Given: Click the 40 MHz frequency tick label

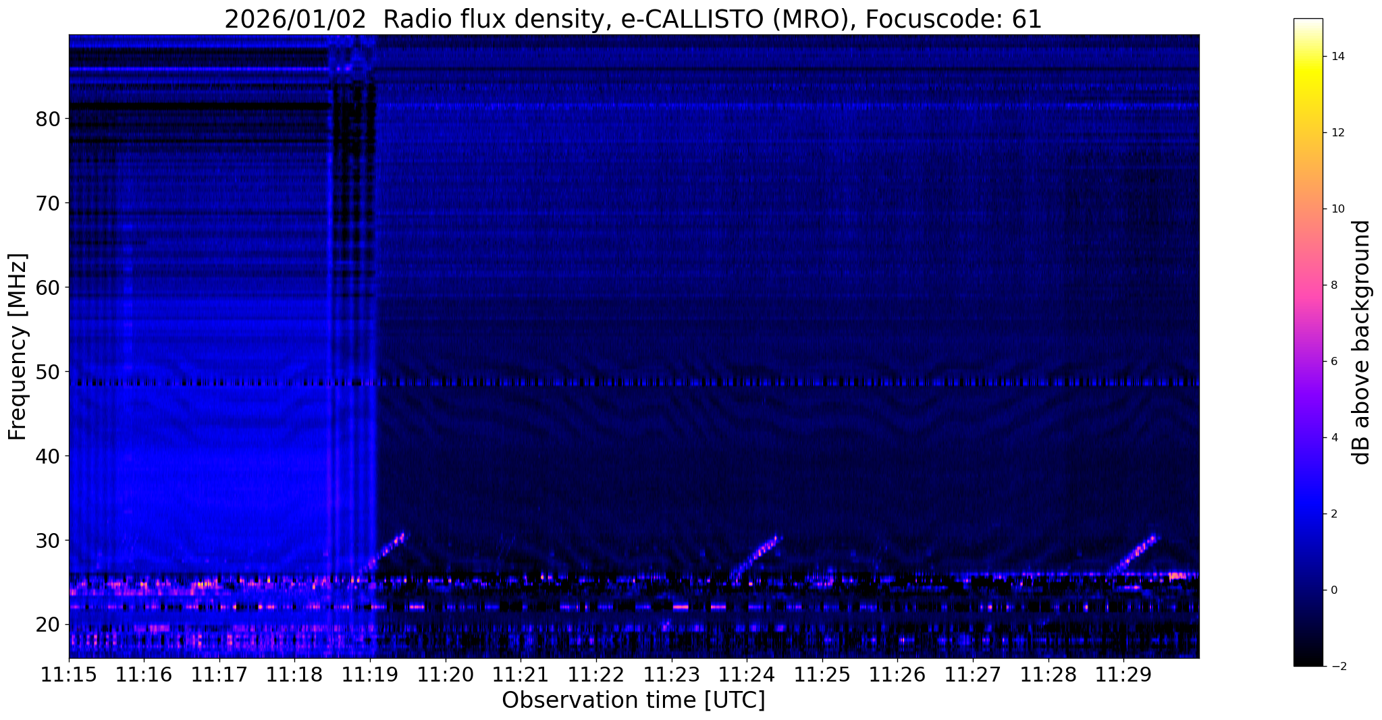Looking at the screenshot, I should point(47,456).
